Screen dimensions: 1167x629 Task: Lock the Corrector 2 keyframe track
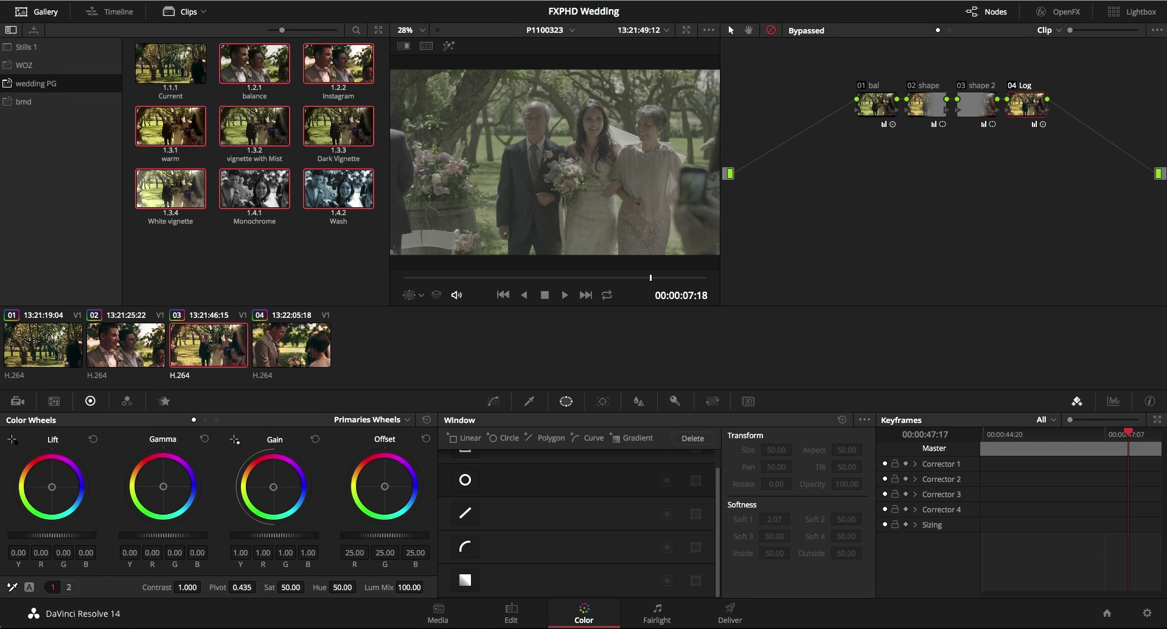pyautogui.click(x=895, y=479)
